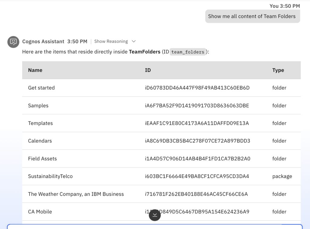Click the Show Reasoning label
This screenshot has height=229, width=310.
tap(111, 41)
